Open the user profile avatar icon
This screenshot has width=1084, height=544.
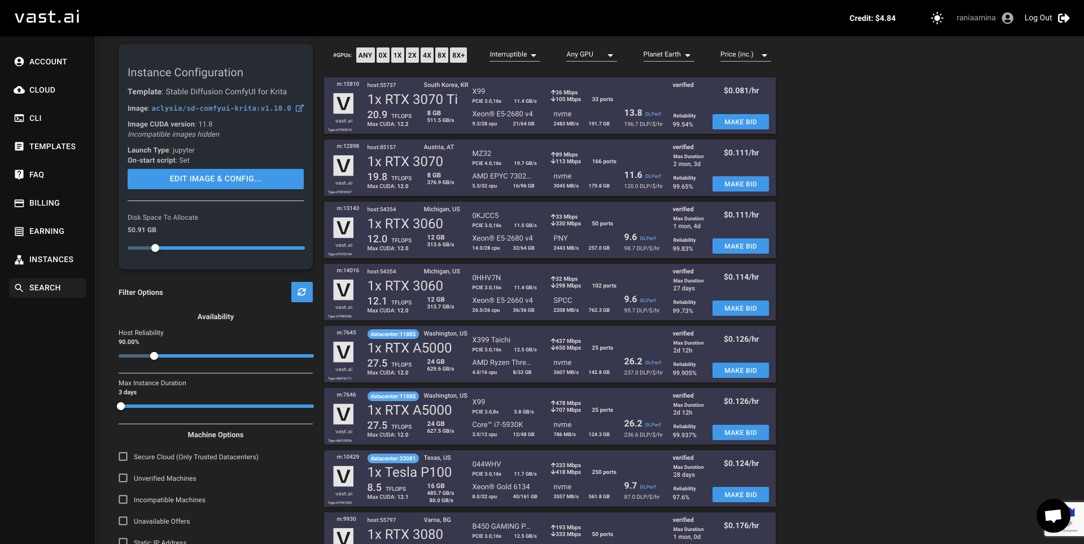tap(1008, 18)
